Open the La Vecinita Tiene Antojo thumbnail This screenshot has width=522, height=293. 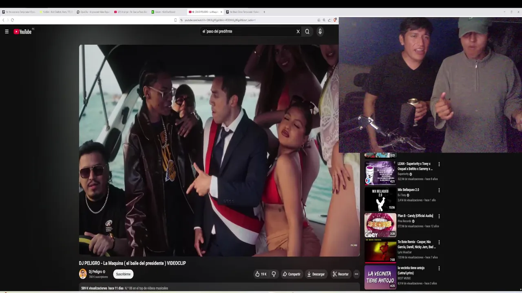(380, 278)
